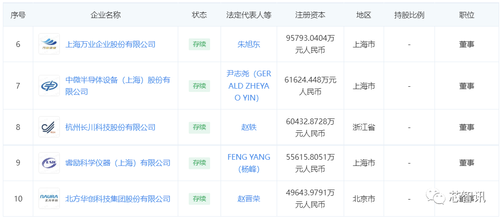Click 董事 position for 睿励科学仪器
Viewport: 502px width, 219px height.
point(467,163)
